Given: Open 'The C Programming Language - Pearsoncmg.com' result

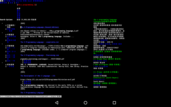Looking at the screenshot, I should 40,55.
